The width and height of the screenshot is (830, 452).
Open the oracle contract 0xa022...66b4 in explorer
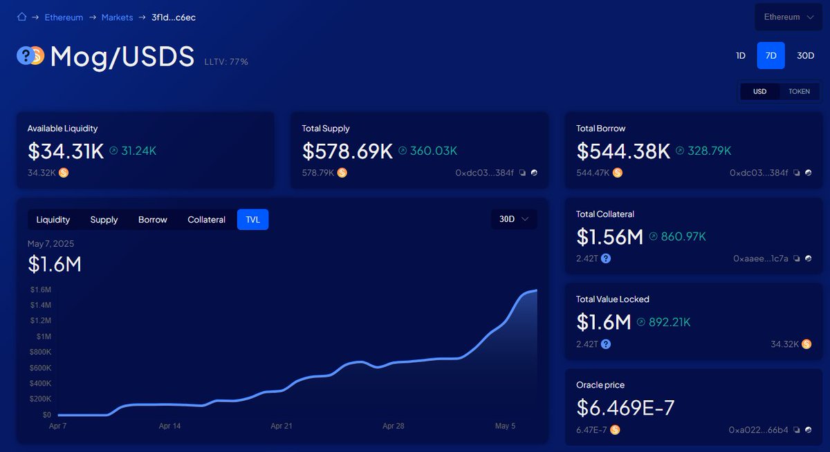pos(808,430)
